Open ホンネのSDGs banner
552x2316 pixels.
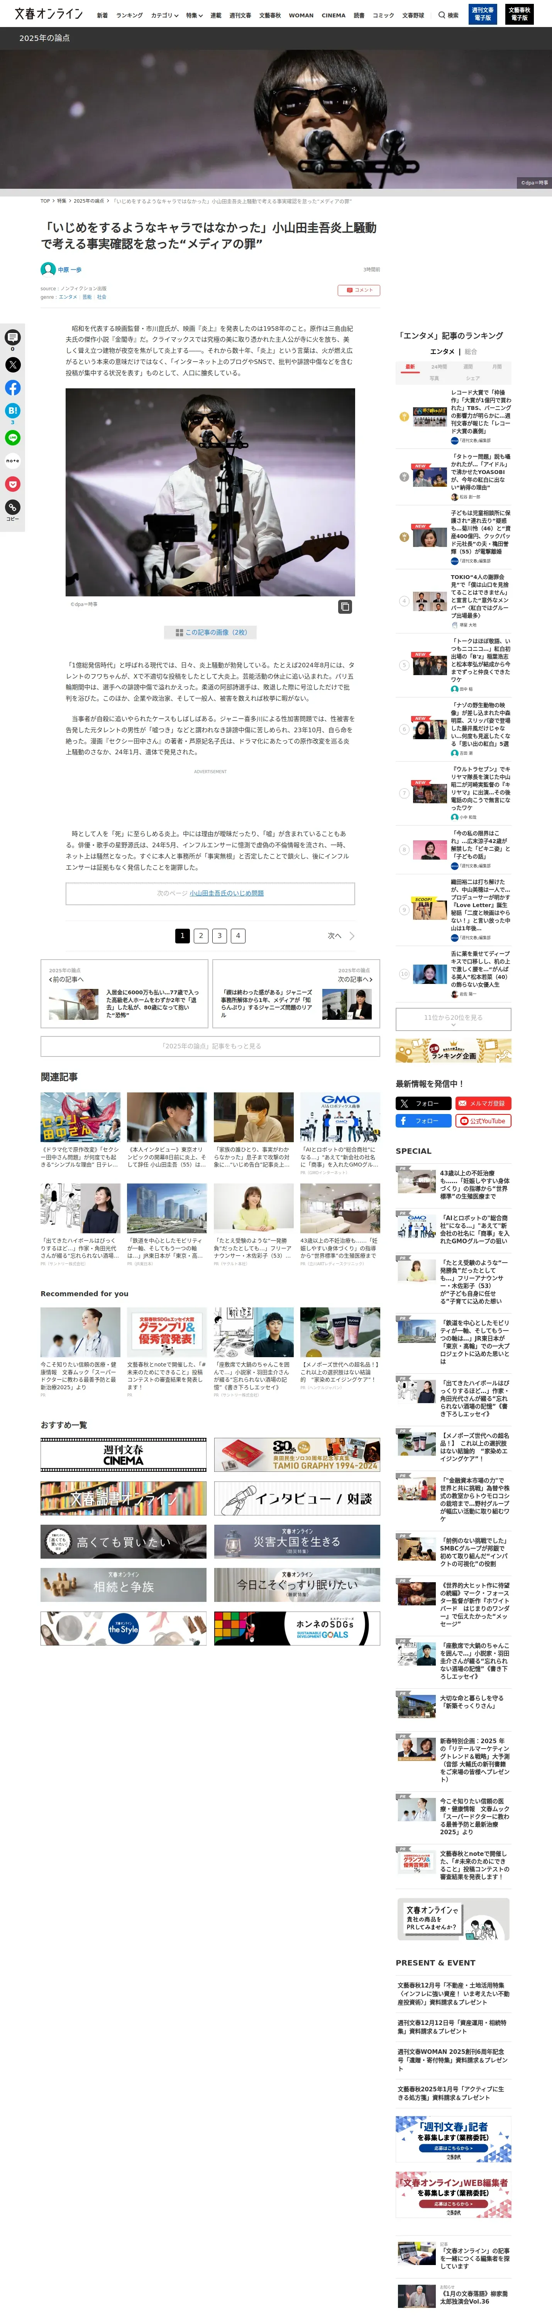[297, 1628]
